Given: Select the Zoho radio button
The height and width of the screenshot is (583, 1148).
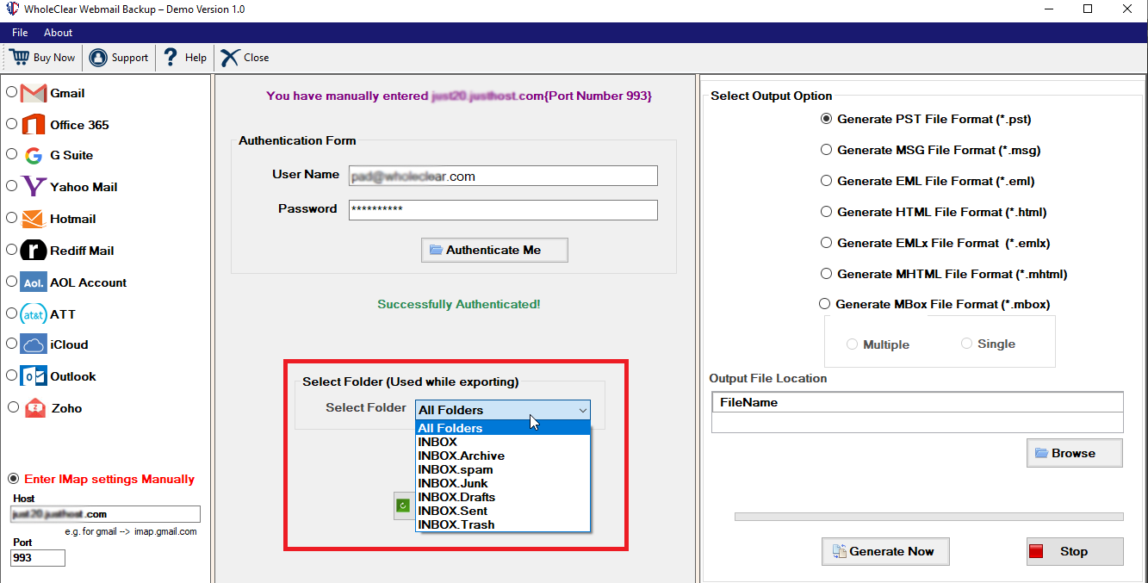Looking at the screenshot, I should pyautogui.click(x=13, y=406).
